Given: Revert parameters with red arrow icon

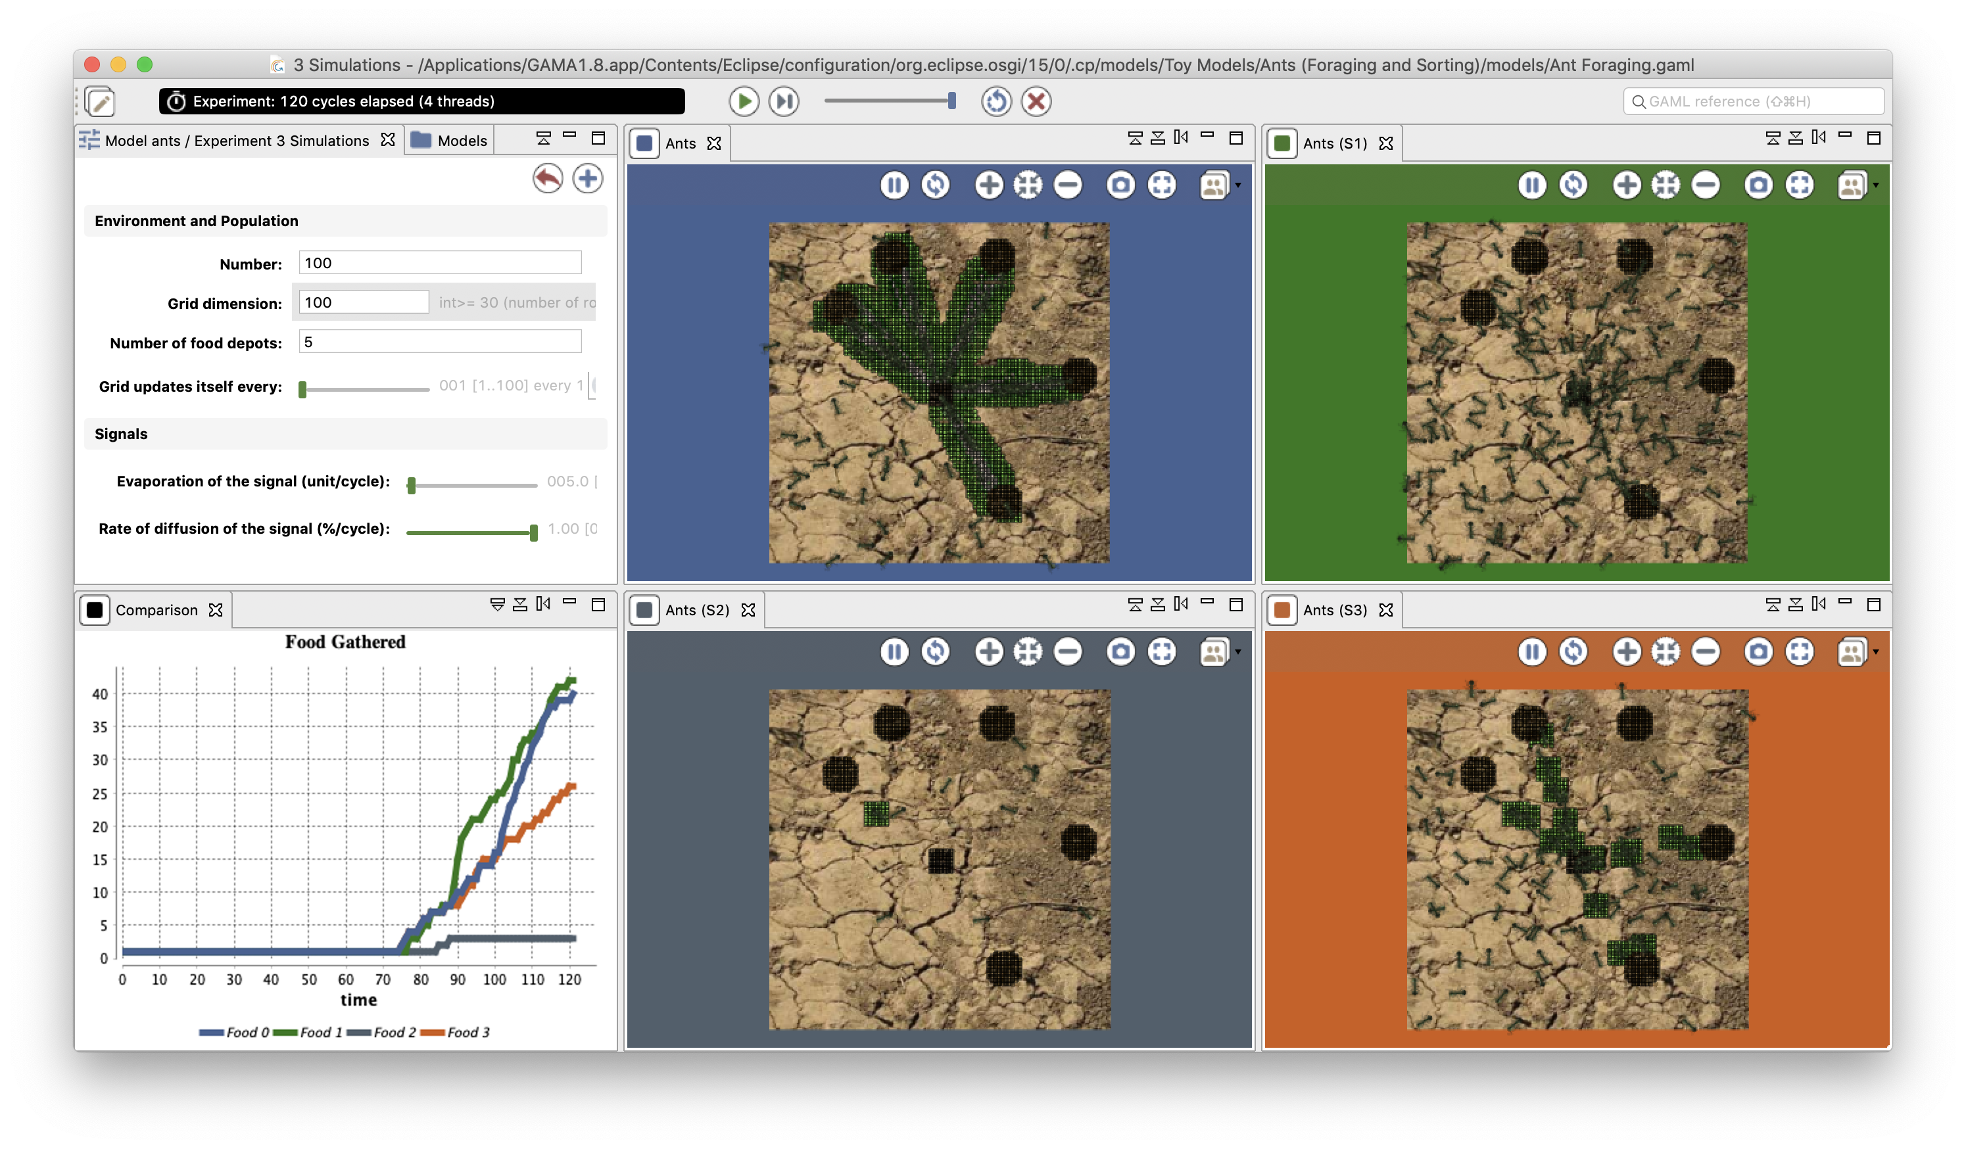Looking at the screenshot, I should 548,179.
